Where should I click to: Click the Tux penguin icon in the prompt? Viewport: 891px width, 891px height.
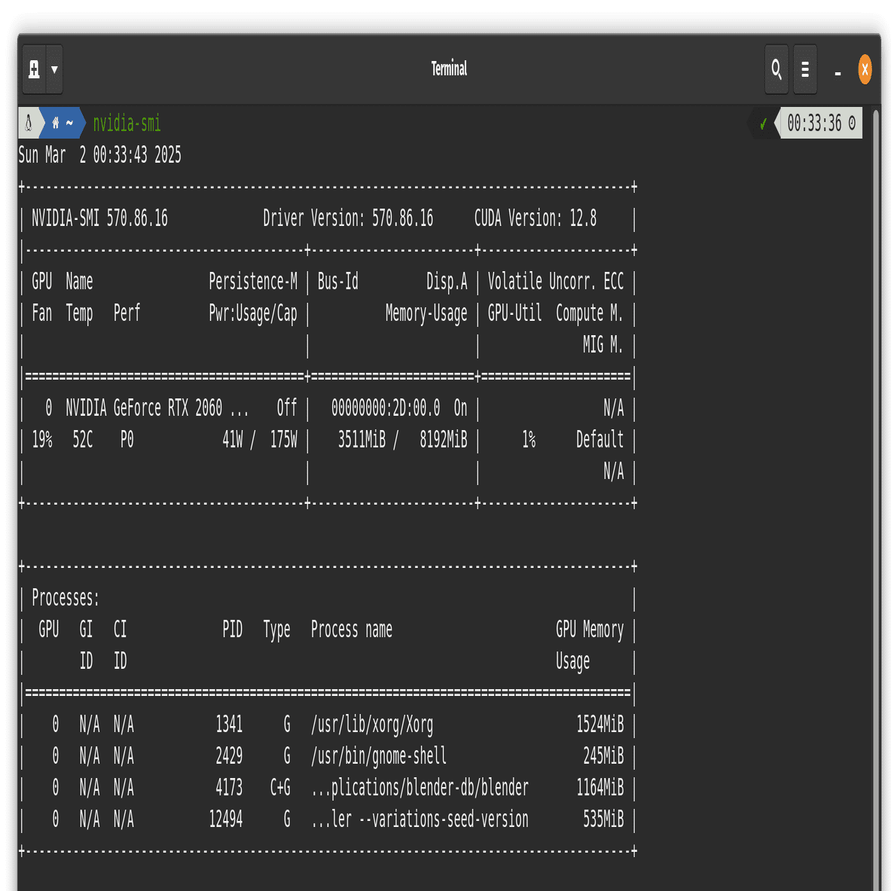tap(28, 123)
